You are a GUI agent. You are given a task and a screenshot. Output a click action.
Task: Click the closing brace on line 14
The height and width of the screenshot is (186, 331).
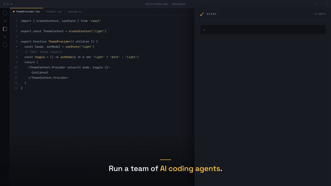(x=22, y=88)
